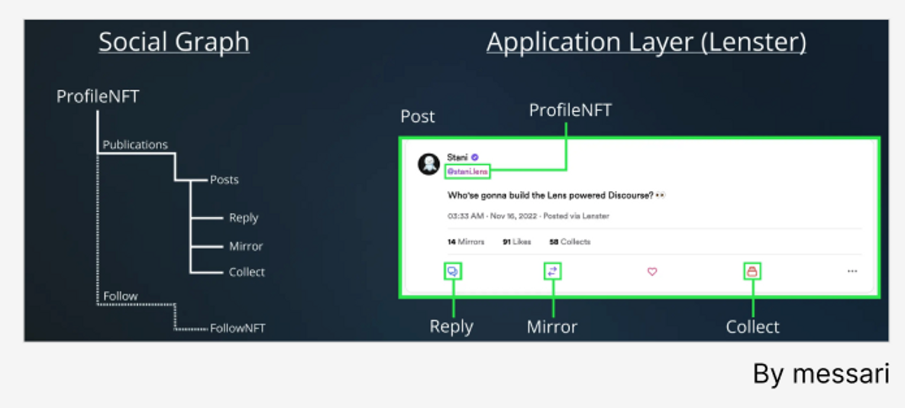Click the By messari credit text
This screenshot has width=905, height=408.
pyautogui.click(x=820, y=374)
